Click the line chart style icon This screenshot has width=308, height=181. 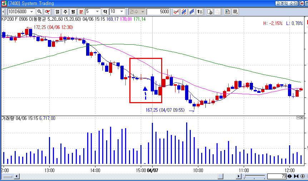[176, 12]
